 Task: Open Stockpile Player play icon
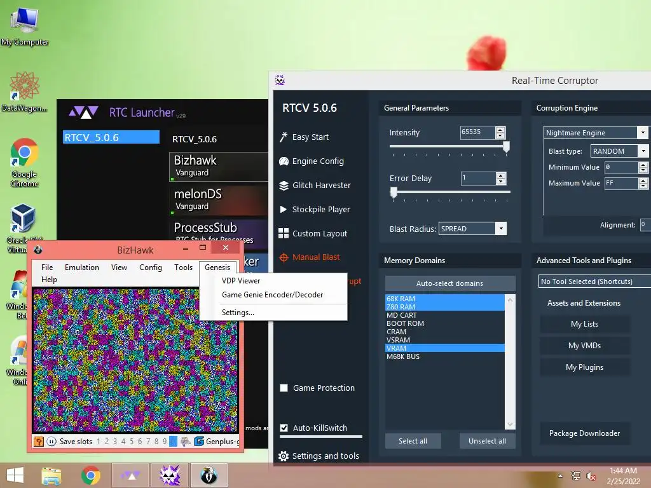(x=283, y=209)
